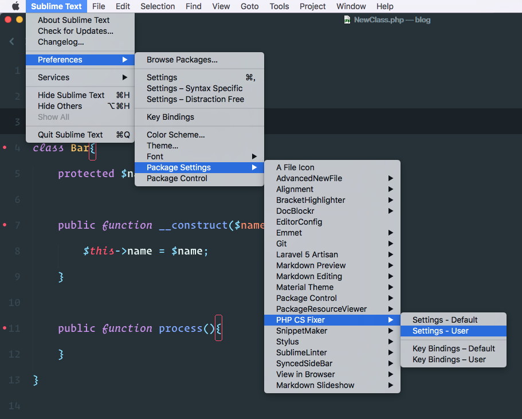The height and width of the screenshot is (419, 522).
Task: Select Quit Sublime Text
Action: click(70, 135)
